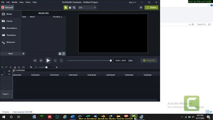213x120 pixels.
Task: Open the Media tab
Action: click(x=11, y=14)
